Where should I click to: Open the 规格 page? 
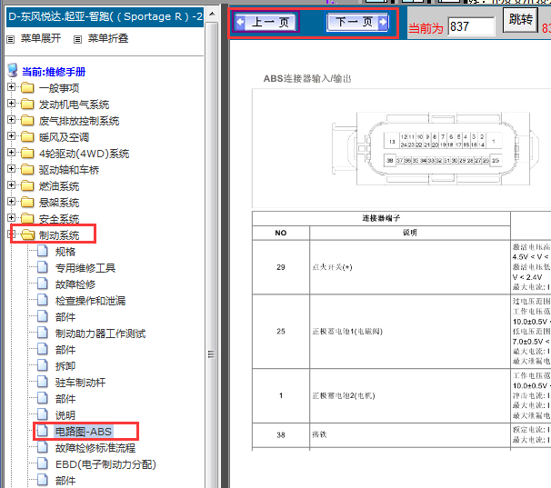pyautogui.click(x=65, y=252)
